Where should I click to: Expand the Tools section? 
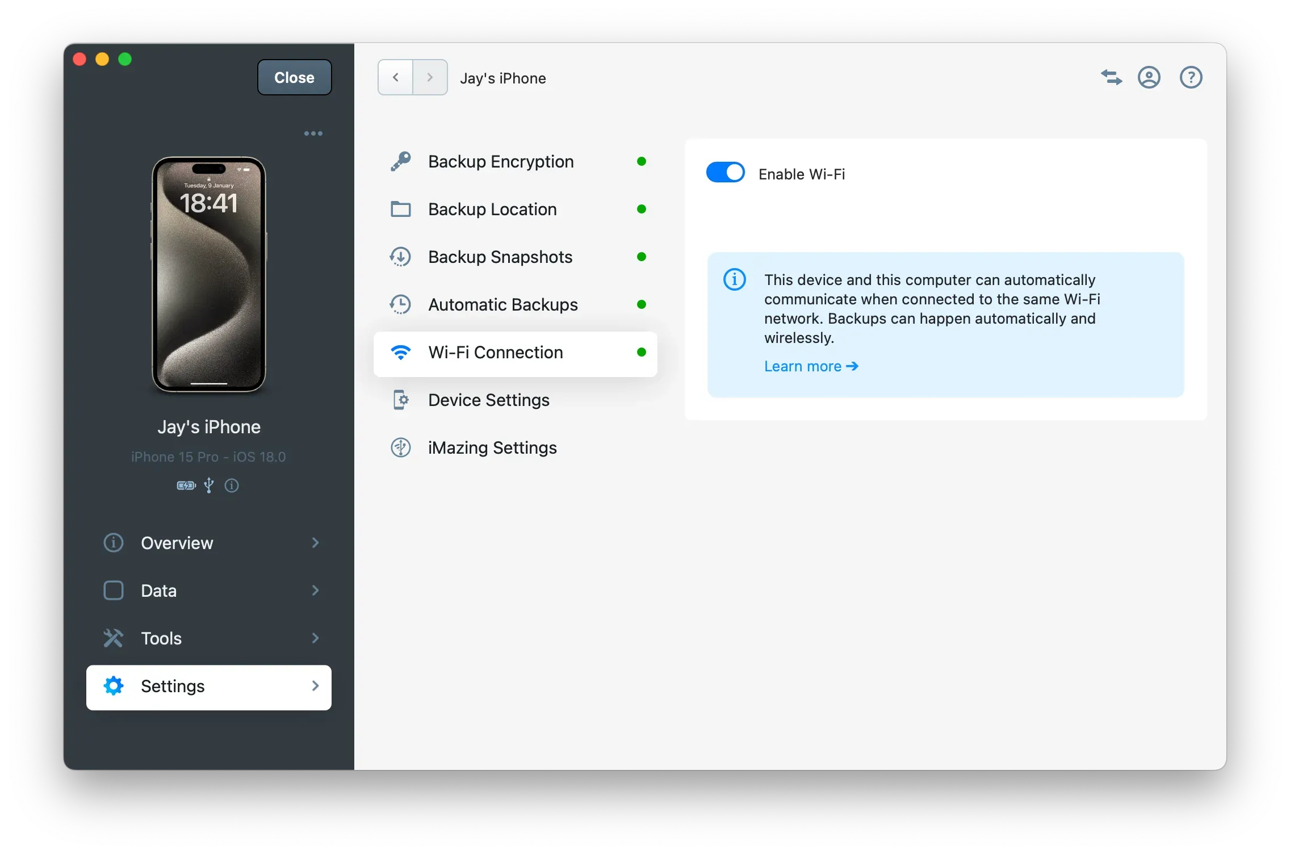point(209,638)
